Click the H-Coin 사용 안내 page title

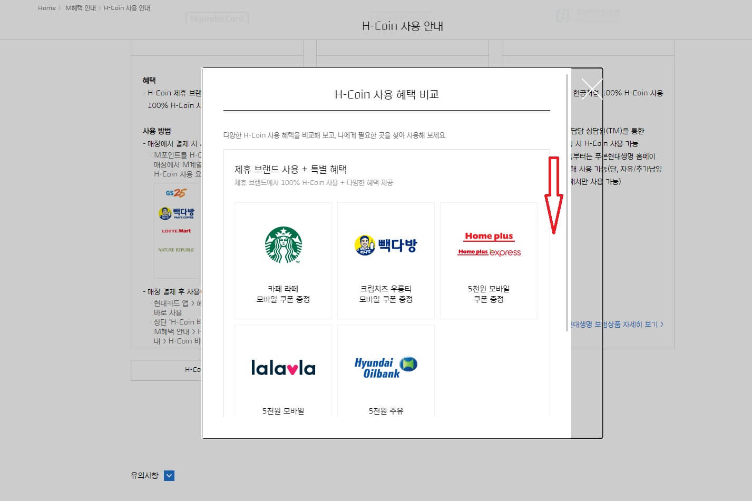tap(403, 26)
